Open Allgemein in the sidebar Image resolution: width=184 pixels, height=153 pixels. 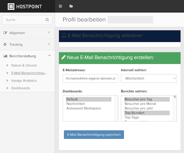click(27, 33)
